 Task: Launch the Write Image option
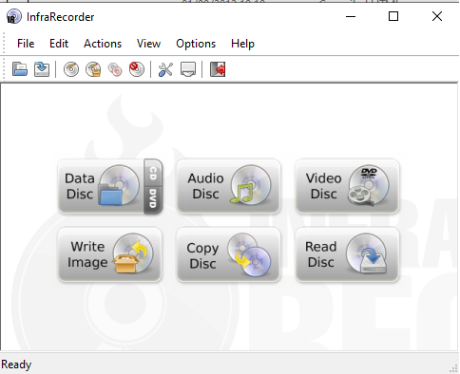click(x=109, y=254)
